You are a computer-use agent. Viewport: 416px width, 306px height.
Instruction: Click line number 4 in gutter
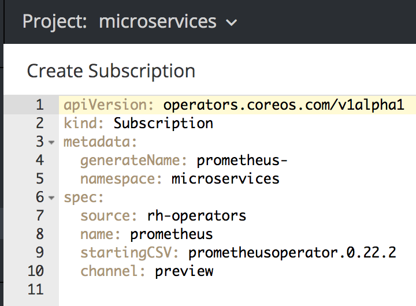(40, 160)
